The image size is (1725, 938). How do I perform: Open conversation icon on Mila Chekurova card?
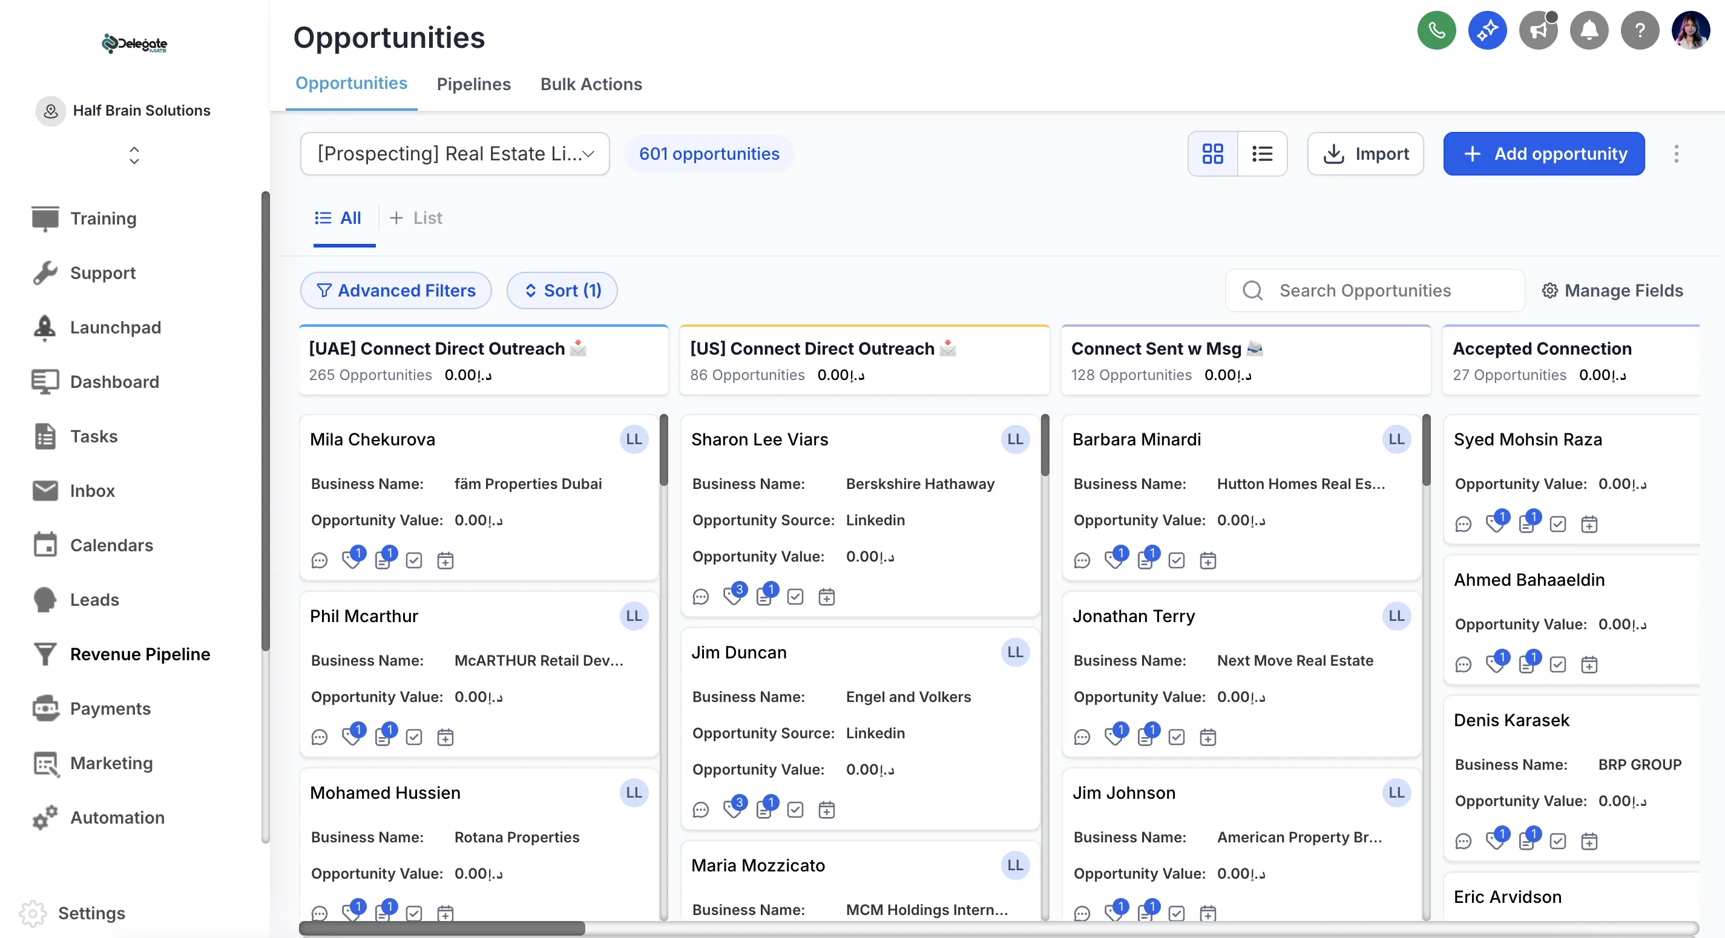pyautogui.click(x=320, y=560)
